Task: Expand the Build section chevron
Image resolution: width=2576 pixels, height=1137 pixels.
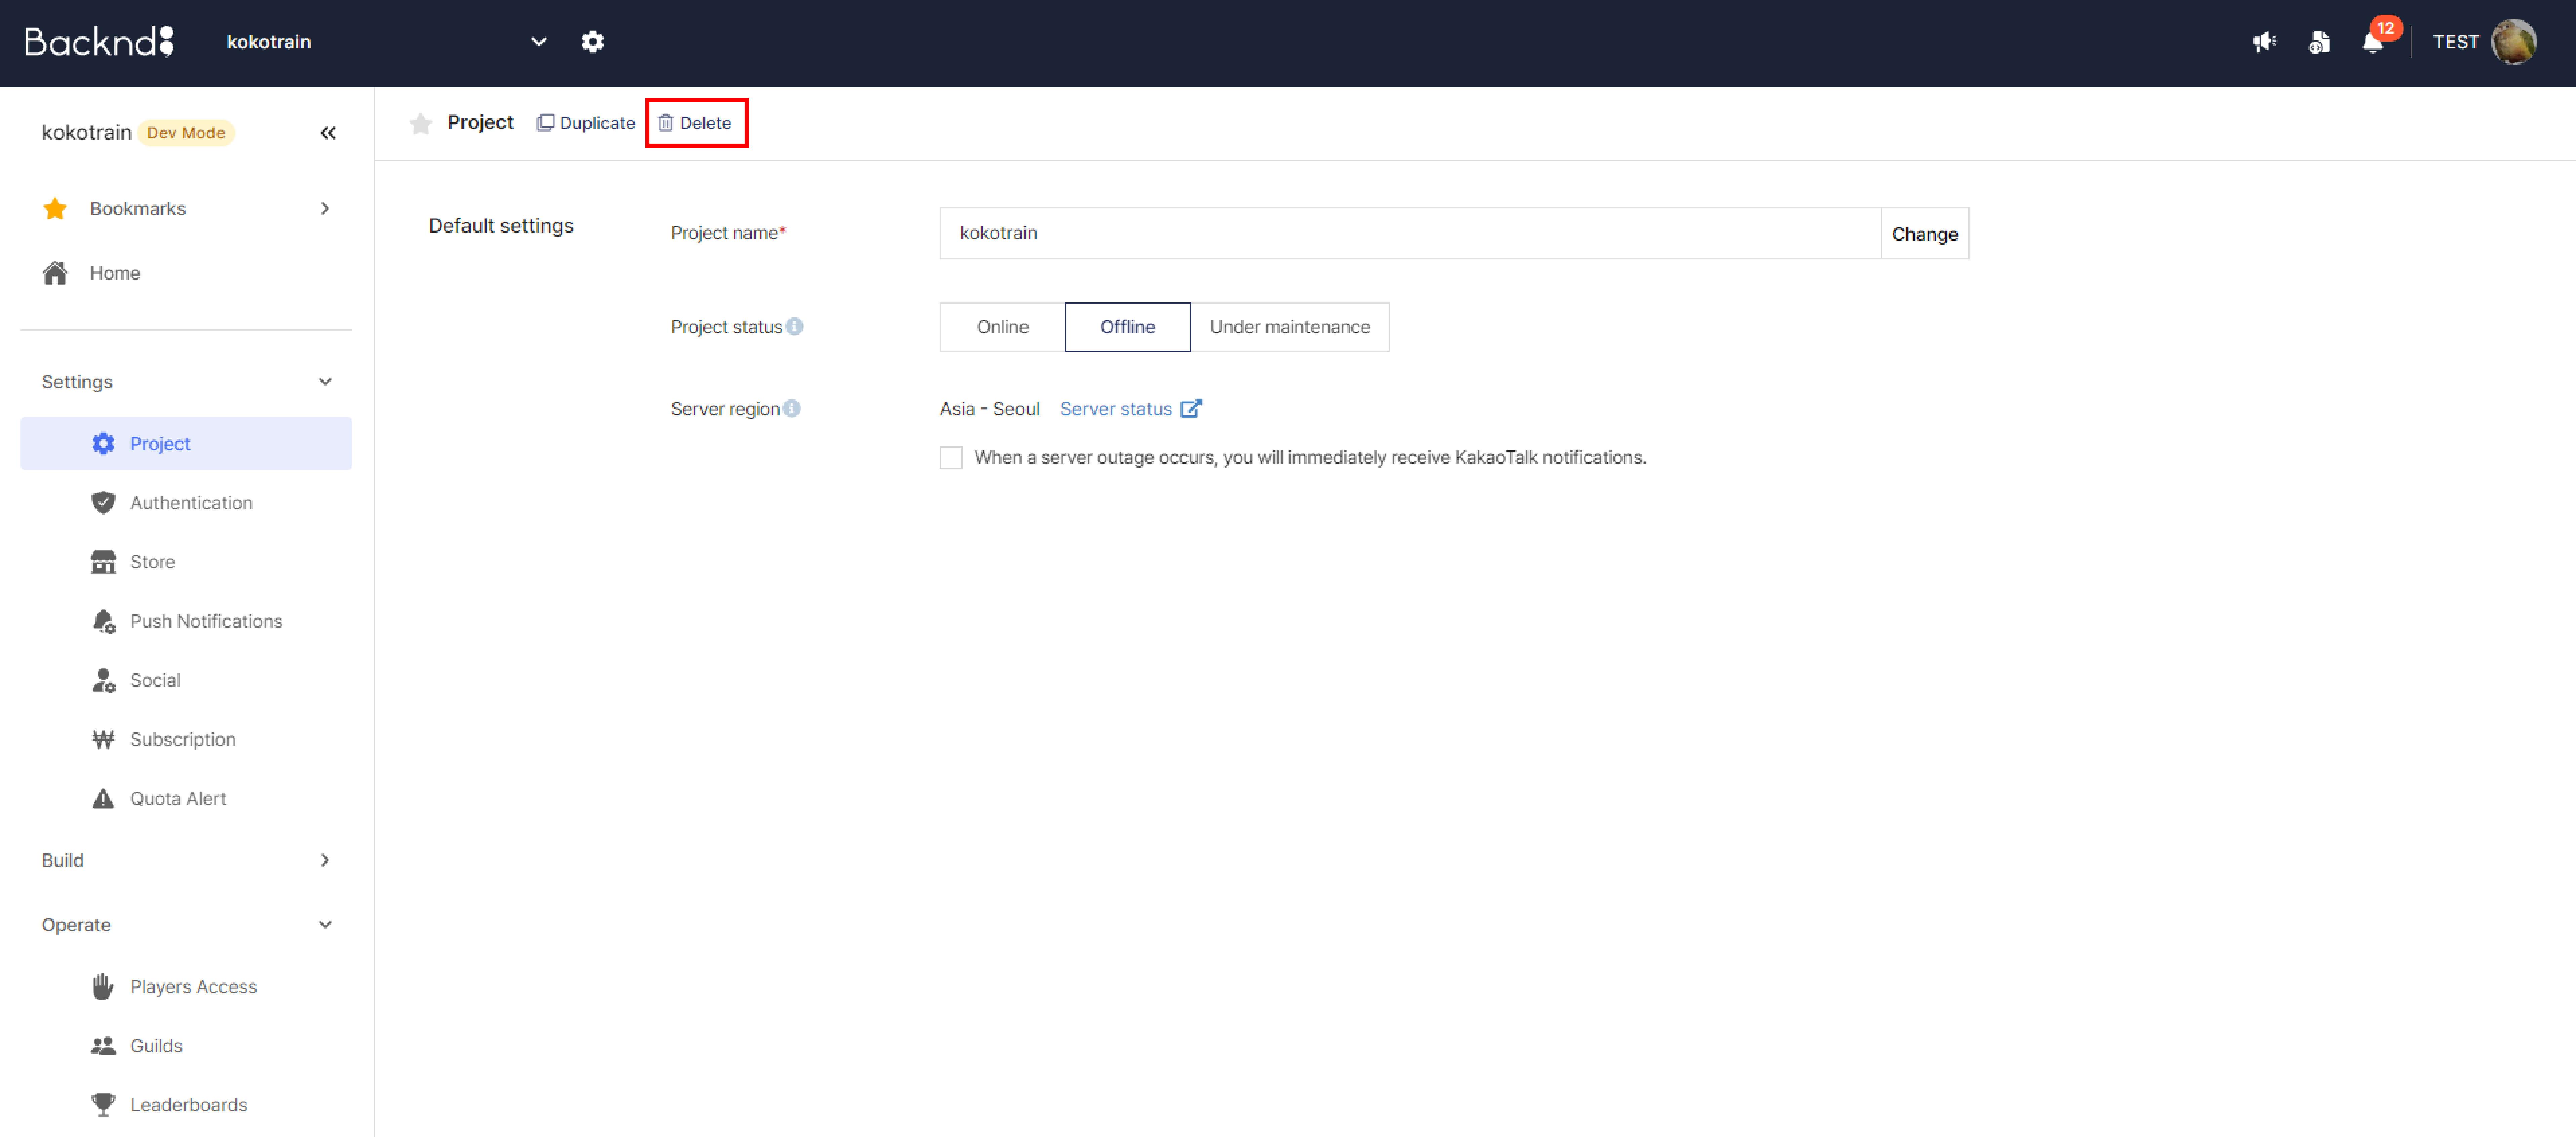Action: pos(325,860)
